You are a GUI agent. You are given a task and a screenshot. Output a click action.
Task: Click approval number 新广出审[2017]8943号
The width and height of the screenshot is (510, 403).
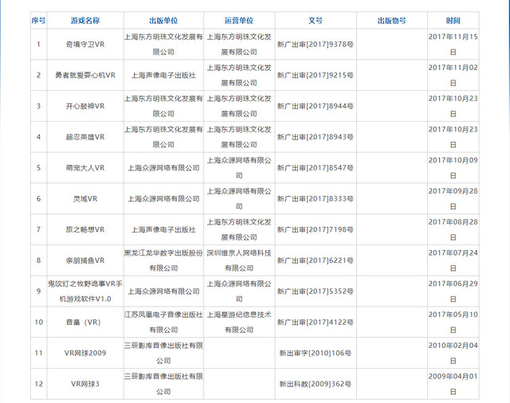click(x=316, y=137)
